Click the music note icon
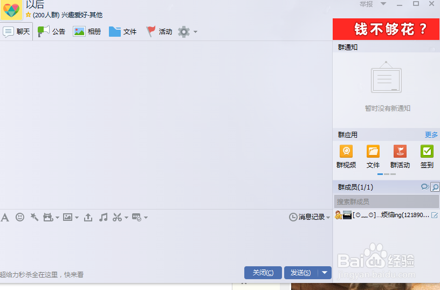The image size is (440, 290). click(x=104, y=217)
